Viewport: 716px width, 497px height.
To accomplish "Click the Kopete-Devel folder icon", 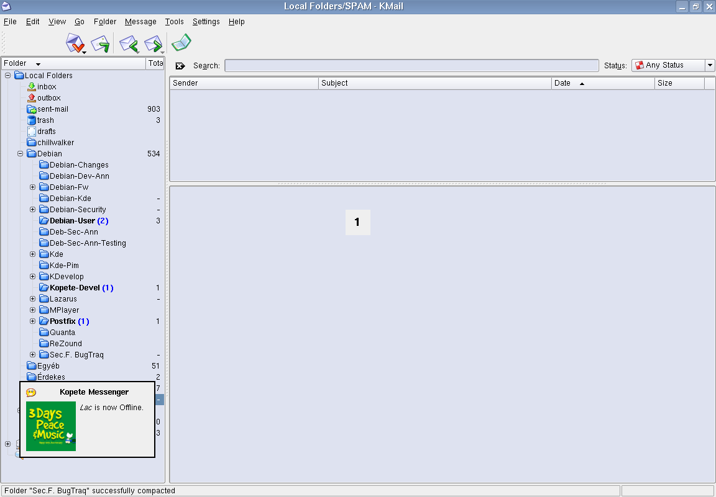I will click(44, 288).
